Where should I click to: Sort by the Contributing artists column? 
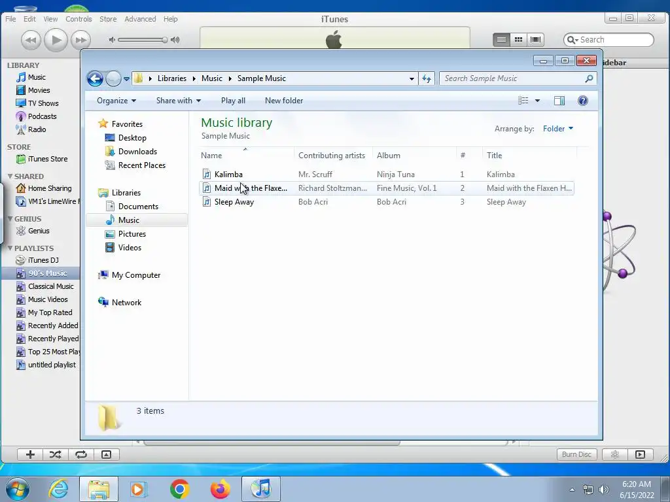point(332,156)
